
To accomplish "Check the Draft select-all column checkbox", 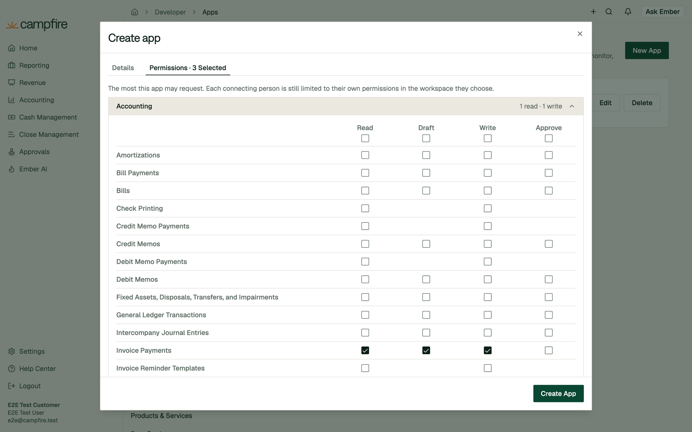I will [x=426, y=138].
